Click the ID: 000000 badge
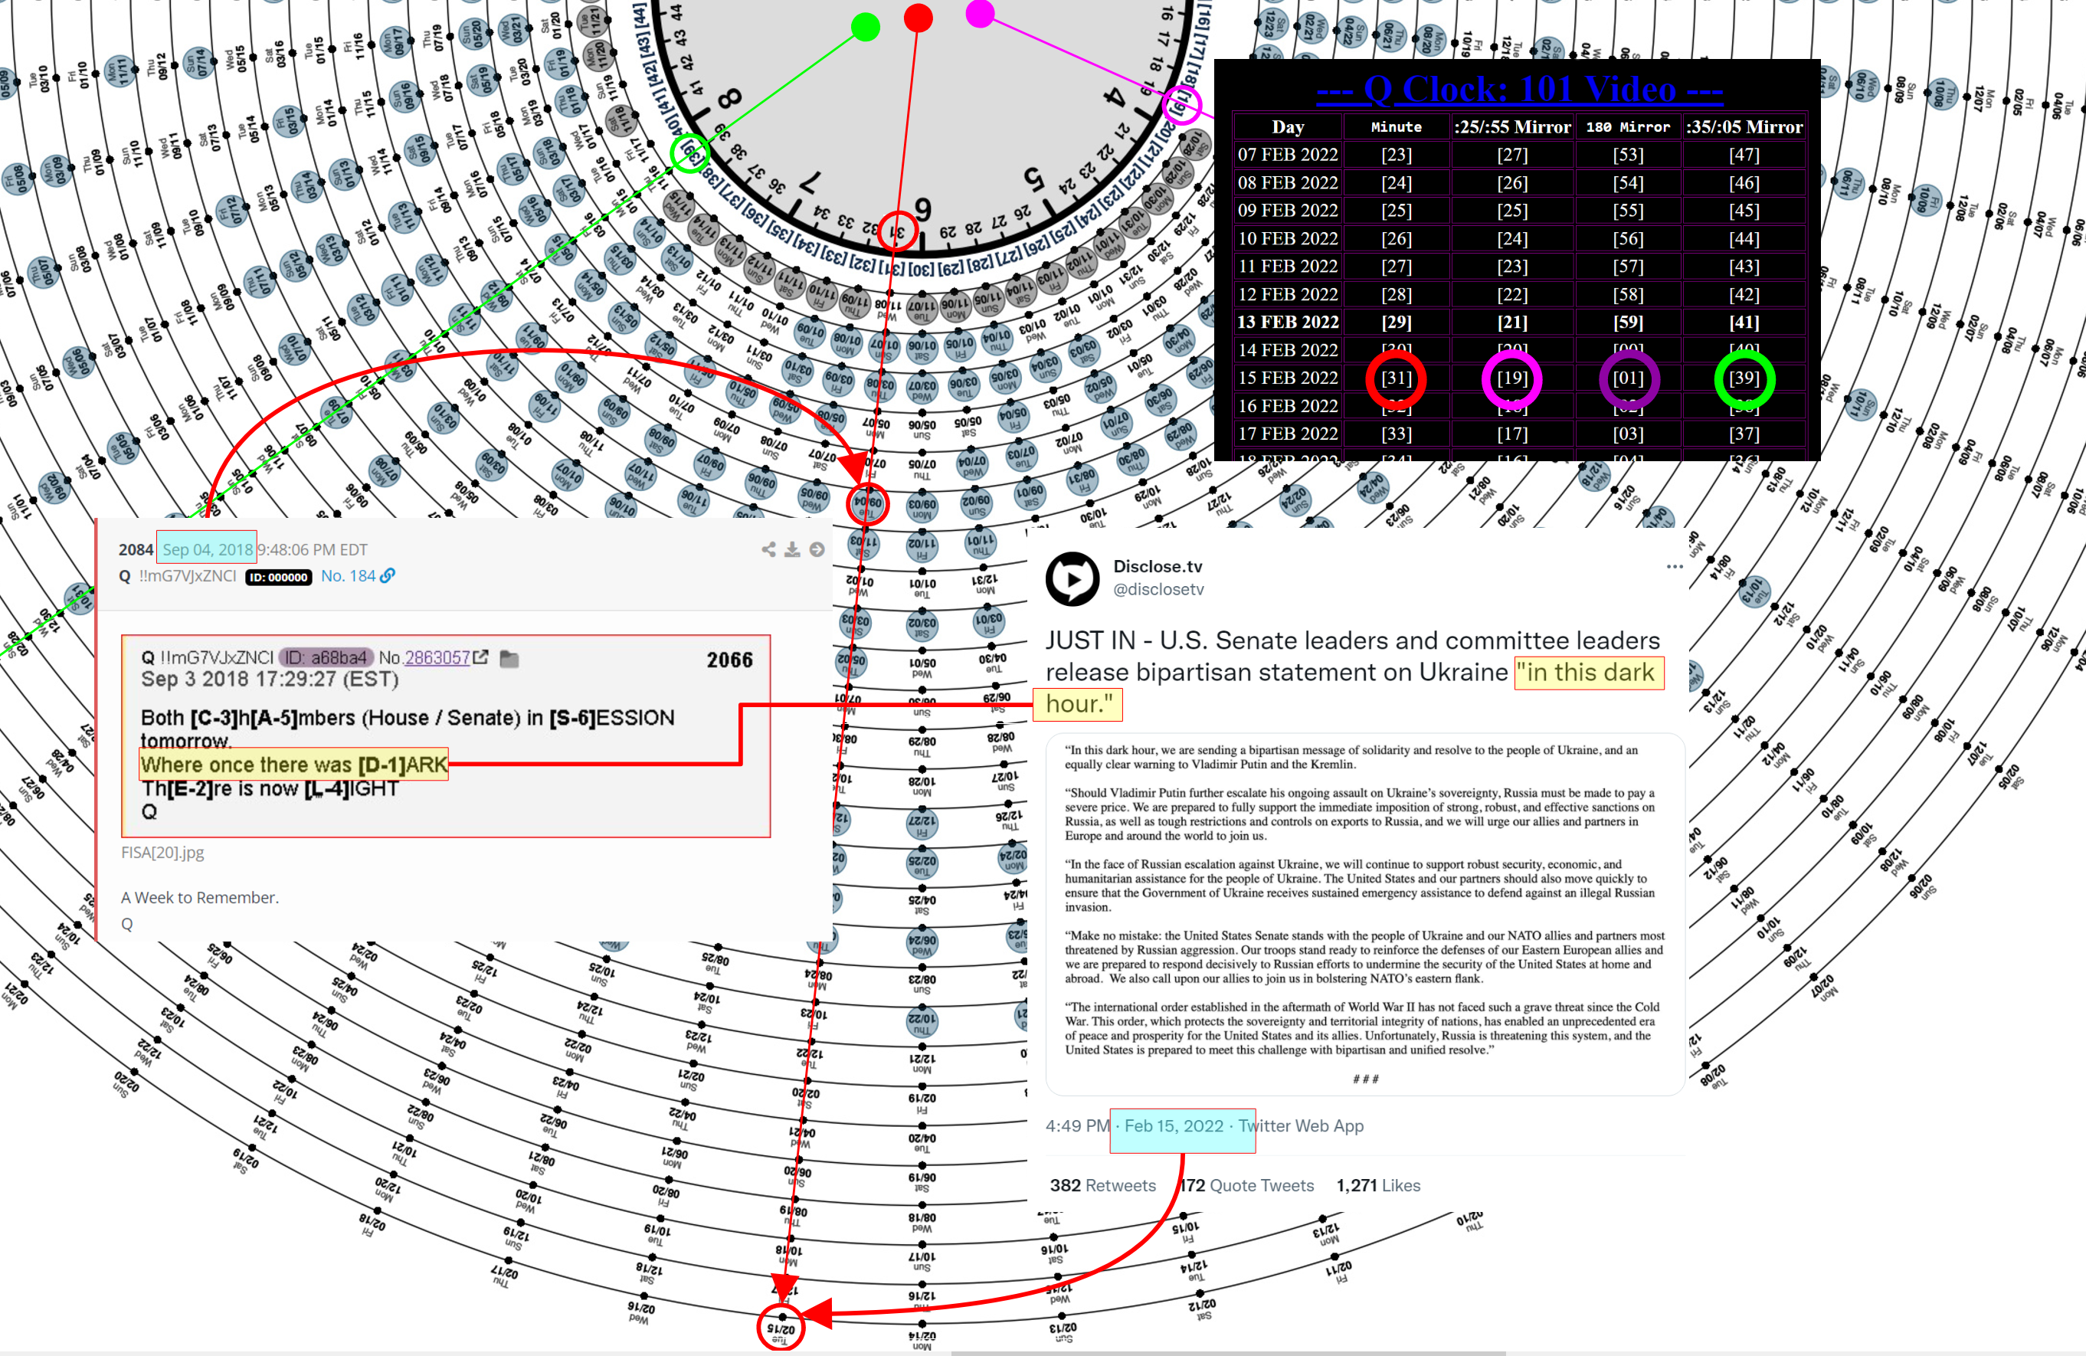2086x1356 pixels. (x=279, y=577)
